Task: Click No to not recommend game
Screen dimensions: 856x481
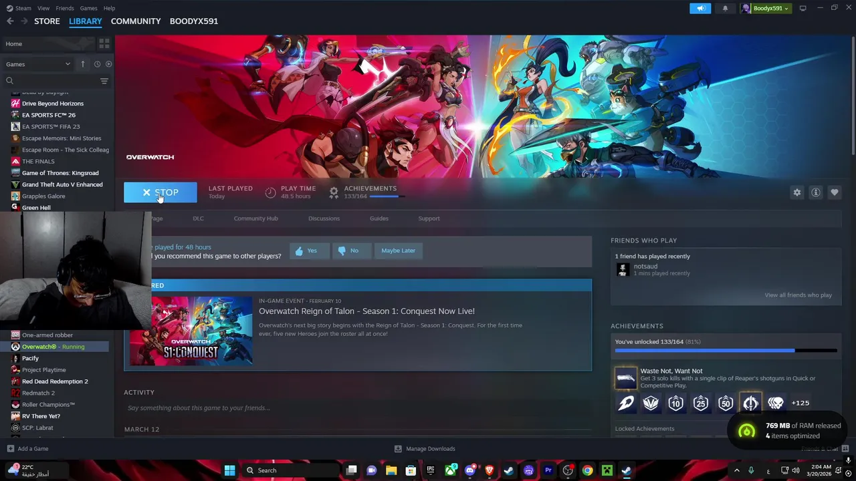Action: (352, 251)
